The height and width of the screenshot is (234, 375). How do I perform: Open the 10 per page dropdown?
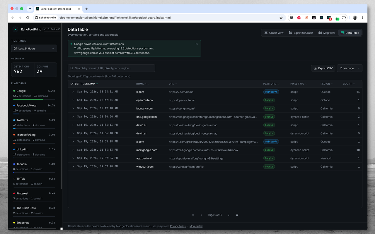coord(350,68)
